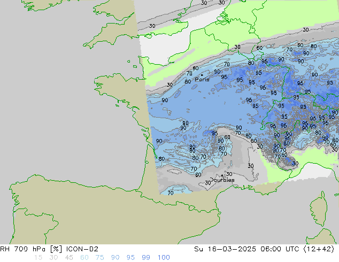Screen dimensions: 339x262
Task: Select the 'RH 700 hPa [%] ICON-D2' title text
Action: tap(49, 249)
